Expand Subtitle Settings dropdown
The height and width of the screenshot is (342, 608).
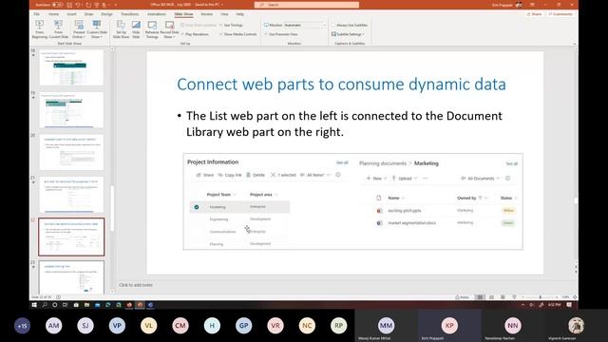coord(348,34)
